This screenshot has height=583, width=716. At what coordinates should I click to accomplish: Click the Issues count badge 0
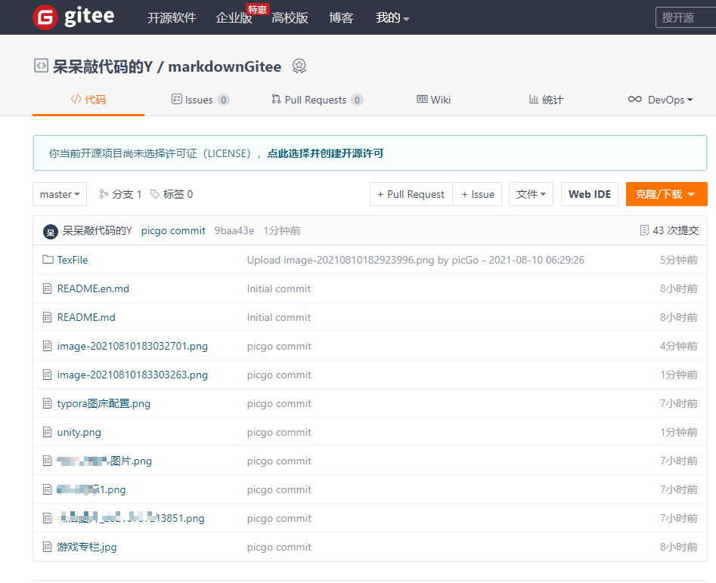pos(223,100)
